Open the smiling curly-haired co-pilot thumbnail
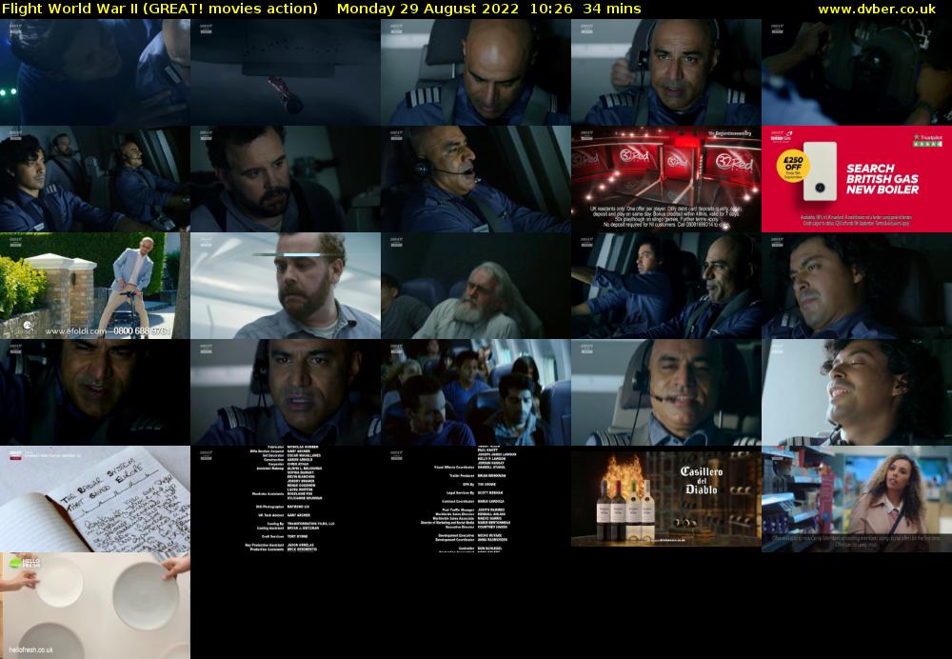Viewport: 952px width, 659px height. [x=857, y=392]
